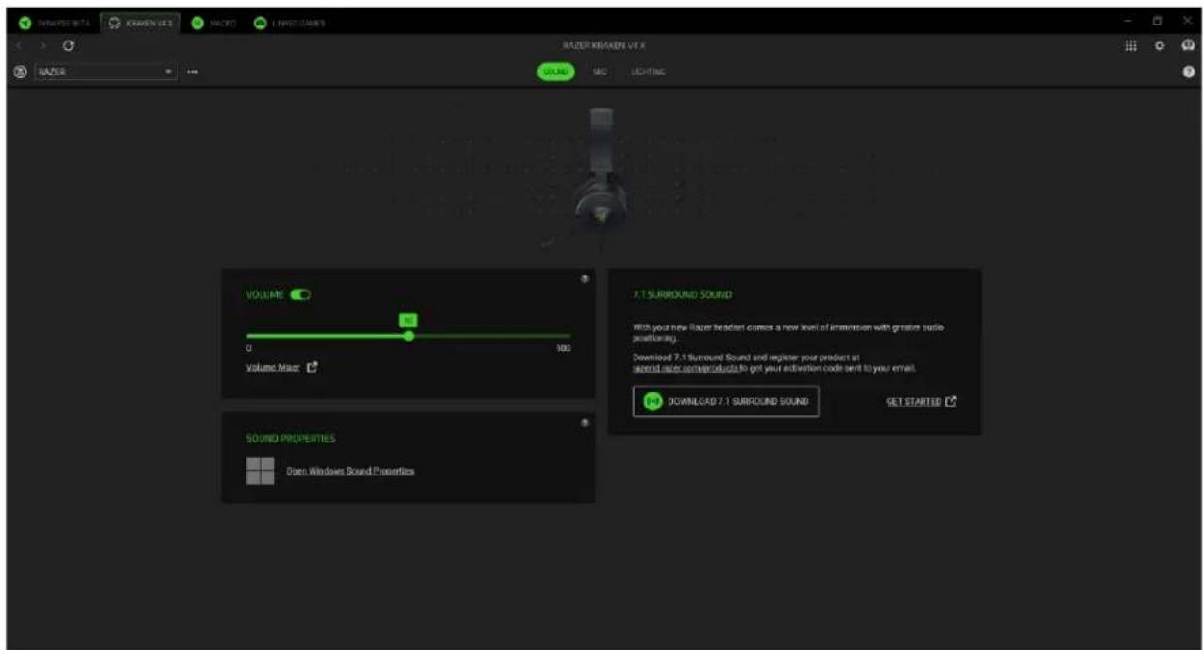The width and height of the screenshot is (1203, 650).
Task: Open the Macro tab
Action: pos(214,24)
